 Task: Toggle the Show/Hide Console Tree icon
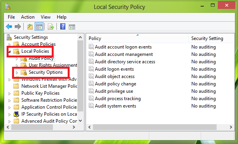39,27
